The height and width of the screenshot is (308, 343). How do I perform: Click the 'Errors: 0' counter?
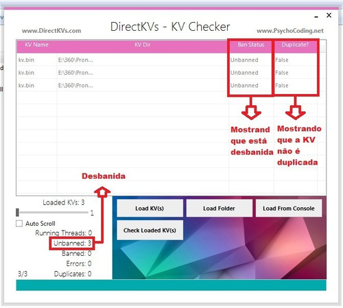79,263
